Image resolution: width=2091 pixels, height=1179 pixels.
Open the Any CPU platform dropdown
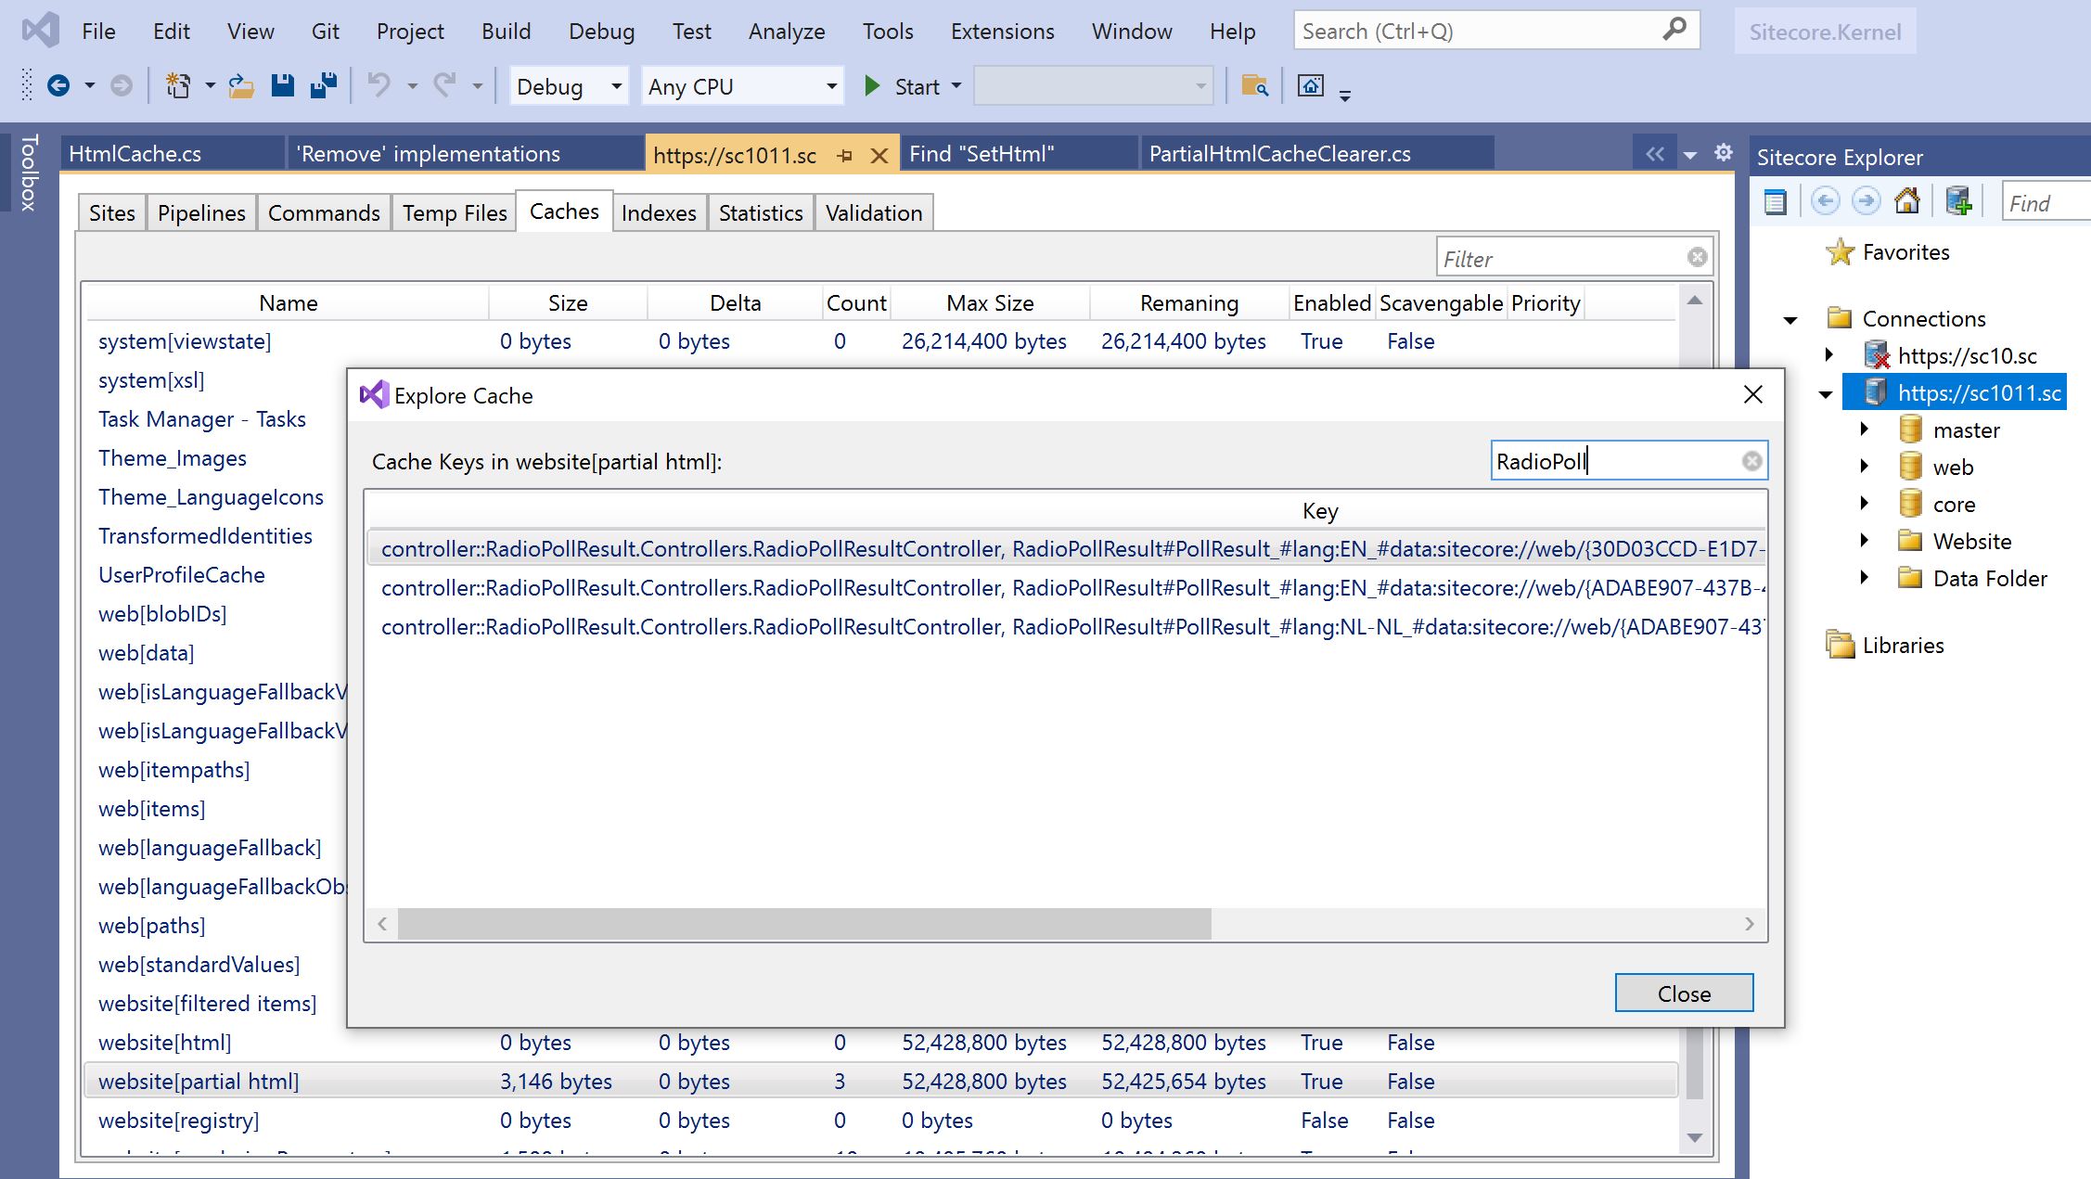742,86
